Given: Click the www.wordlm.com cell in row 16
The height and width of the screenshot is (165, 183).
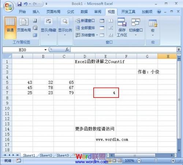Looking at the screenshot, I should point(112,139).
